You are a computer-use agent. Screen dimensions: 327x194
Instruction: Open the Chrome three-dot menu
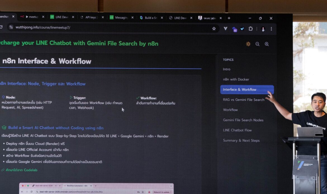click(x=271, y=29)
